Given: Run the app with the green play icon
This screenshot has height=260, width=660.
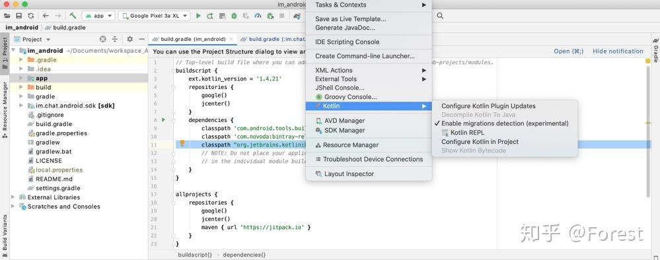Looking at the screenshot, I should 198,16.
